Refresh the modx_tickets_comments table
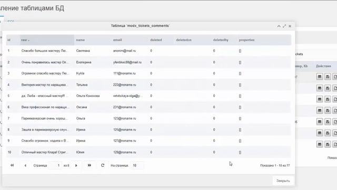Viewport: 337px width, 190px height. [103, 165]
